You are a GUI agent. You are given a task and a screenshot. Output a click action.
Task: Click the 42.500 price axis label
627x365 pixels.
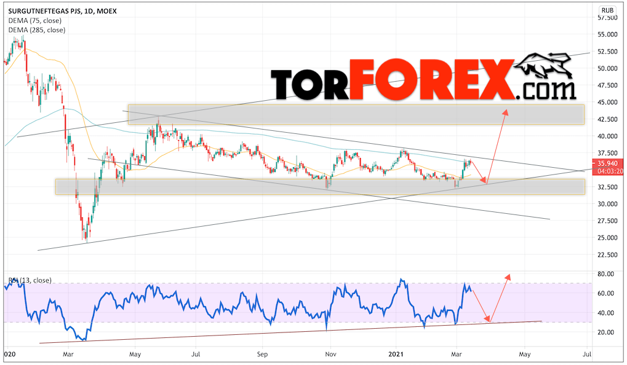(607, 119)
